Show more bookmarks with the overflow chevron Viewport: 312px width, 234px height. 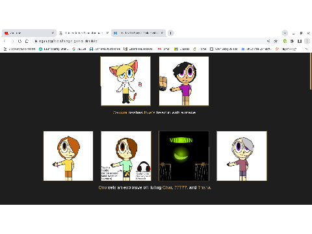pos(306,49)
